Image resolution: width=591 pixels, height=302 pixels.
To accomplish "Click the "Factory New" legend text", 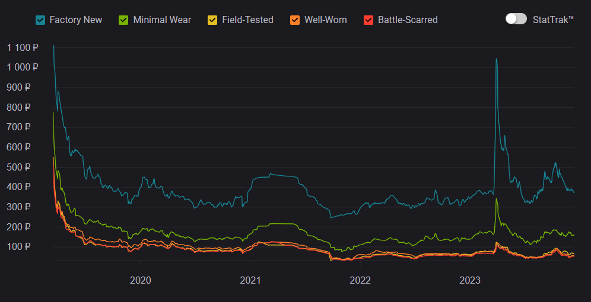I will (76, 20).
